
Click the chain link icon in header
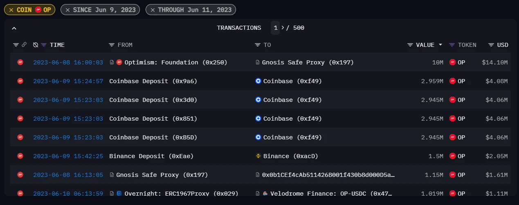(x=24, y=45)
